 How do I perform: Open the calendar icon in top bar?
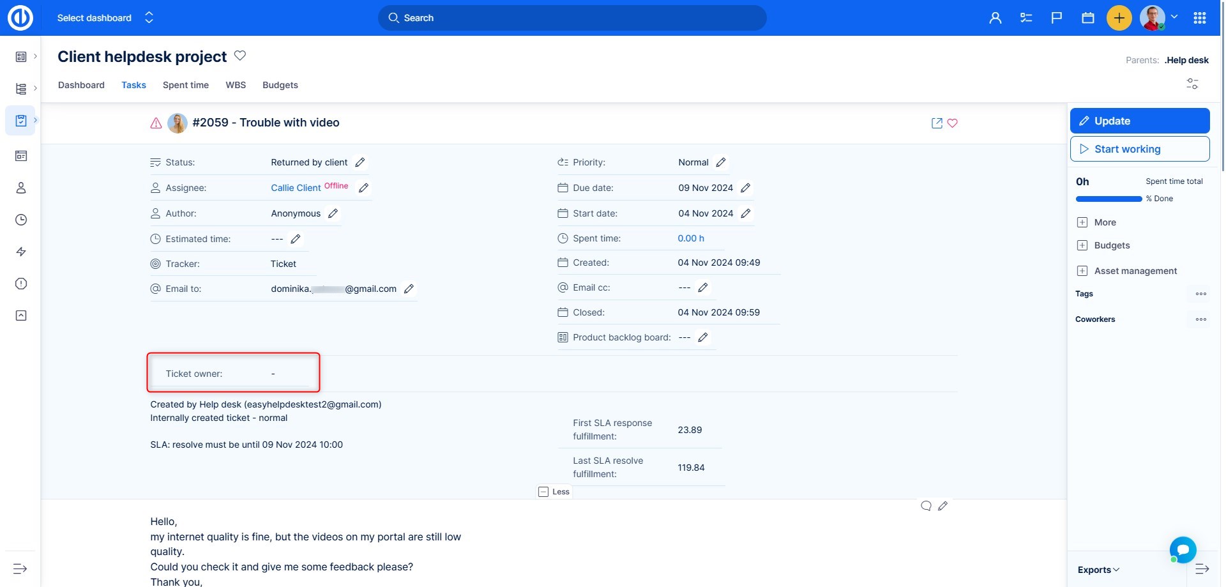(1088, 18)
